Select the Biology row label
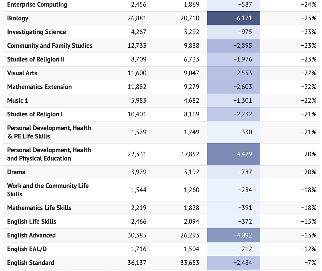 tap(18, 18)
